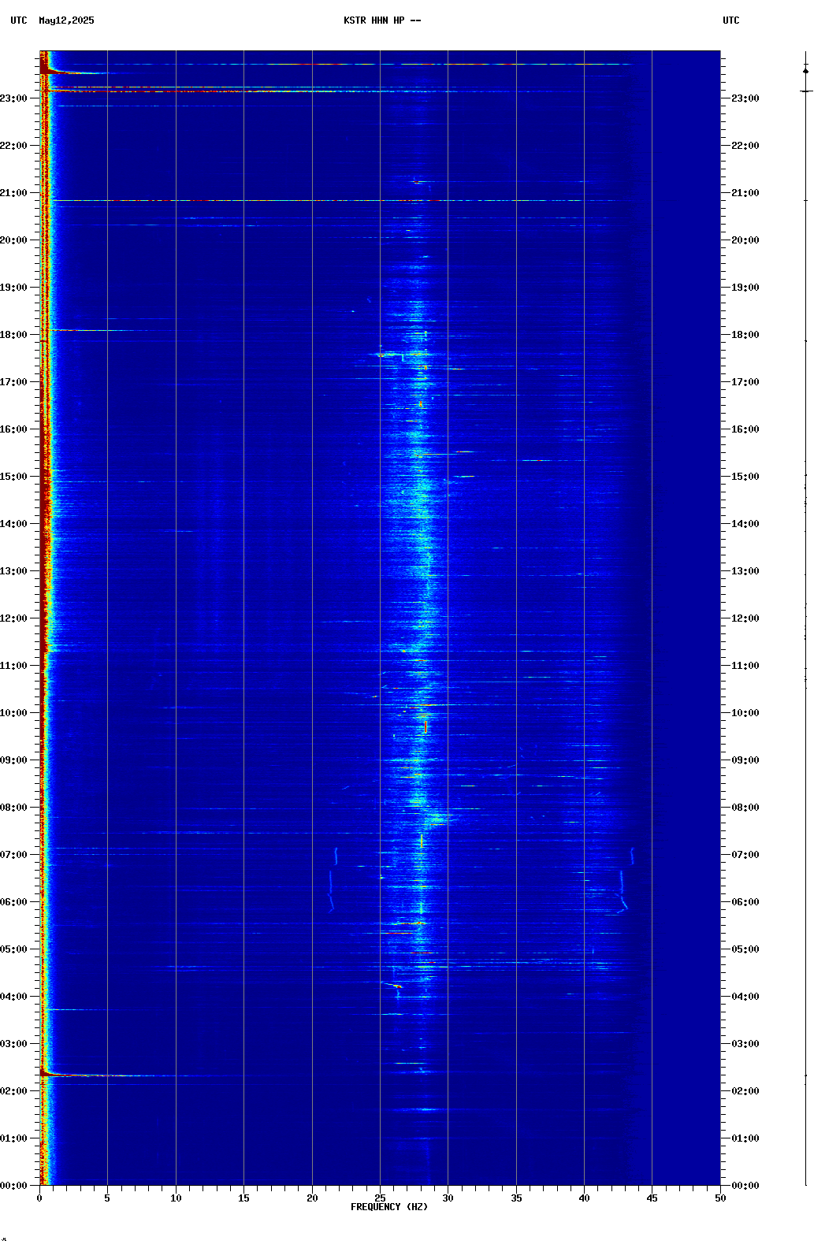Click the 20 Hz frequency tick label
840x1248 pixels.
(312, 1198)
